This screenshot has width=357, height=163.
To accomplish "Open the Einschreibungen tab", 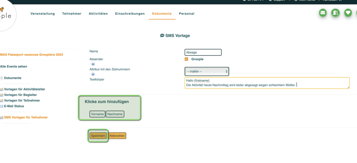I will (x=130, y=14).
